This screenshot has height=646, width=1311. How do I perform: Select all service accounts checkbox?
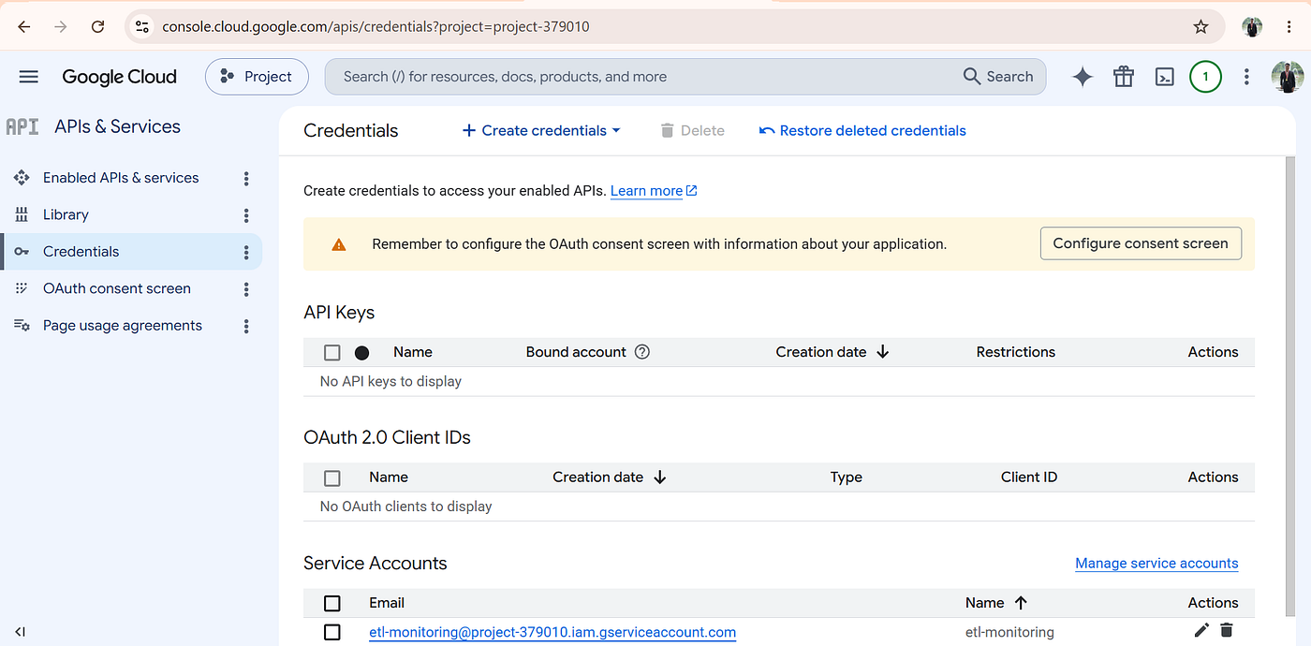pyautogui.click(x=331, y=603)
